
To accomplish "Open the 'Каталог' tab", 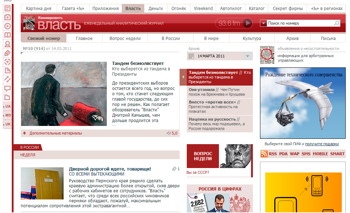I will tap(257, 9).
